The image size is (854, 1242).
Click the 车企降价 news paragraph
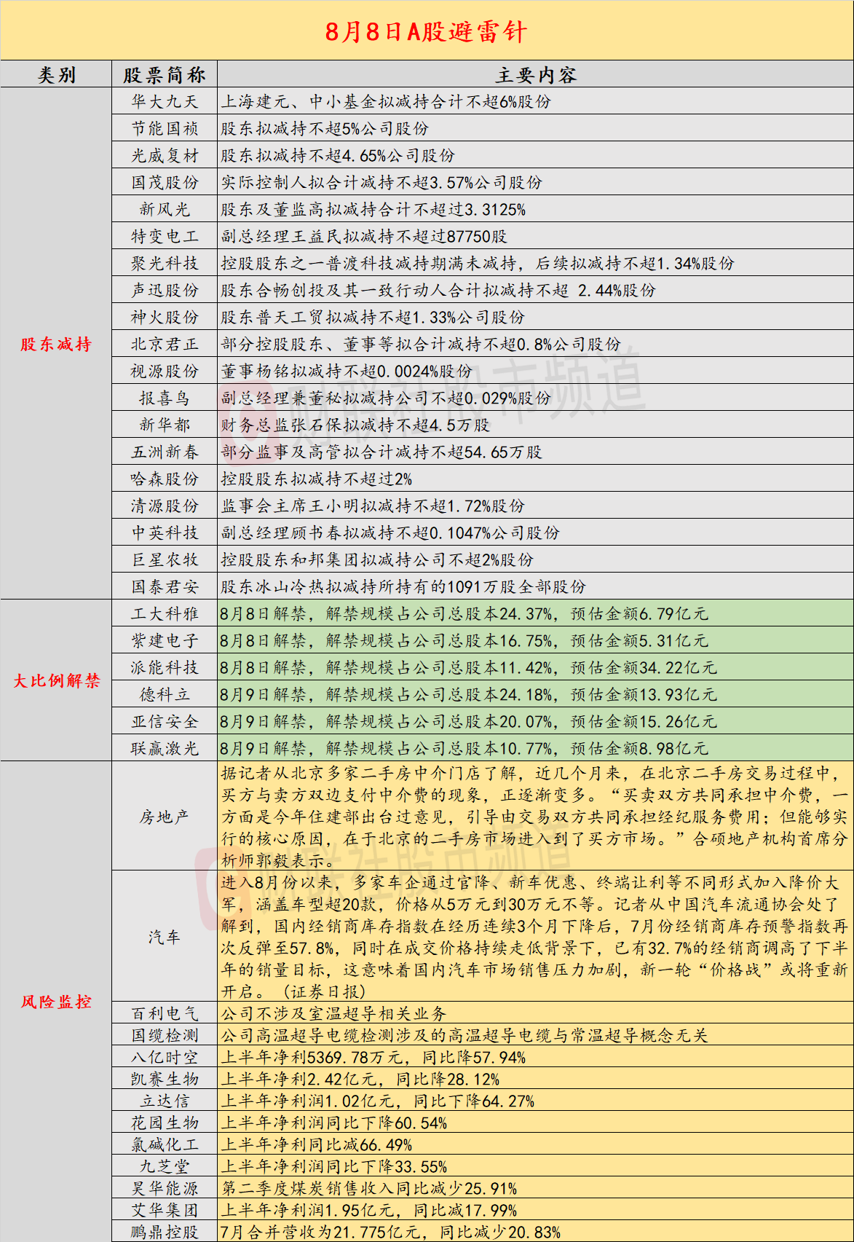point(535,937)
